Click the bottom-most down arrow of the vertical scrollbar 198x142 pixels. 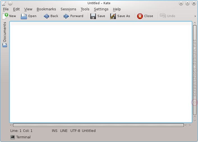pyautogui.click(x=195, y=121)
